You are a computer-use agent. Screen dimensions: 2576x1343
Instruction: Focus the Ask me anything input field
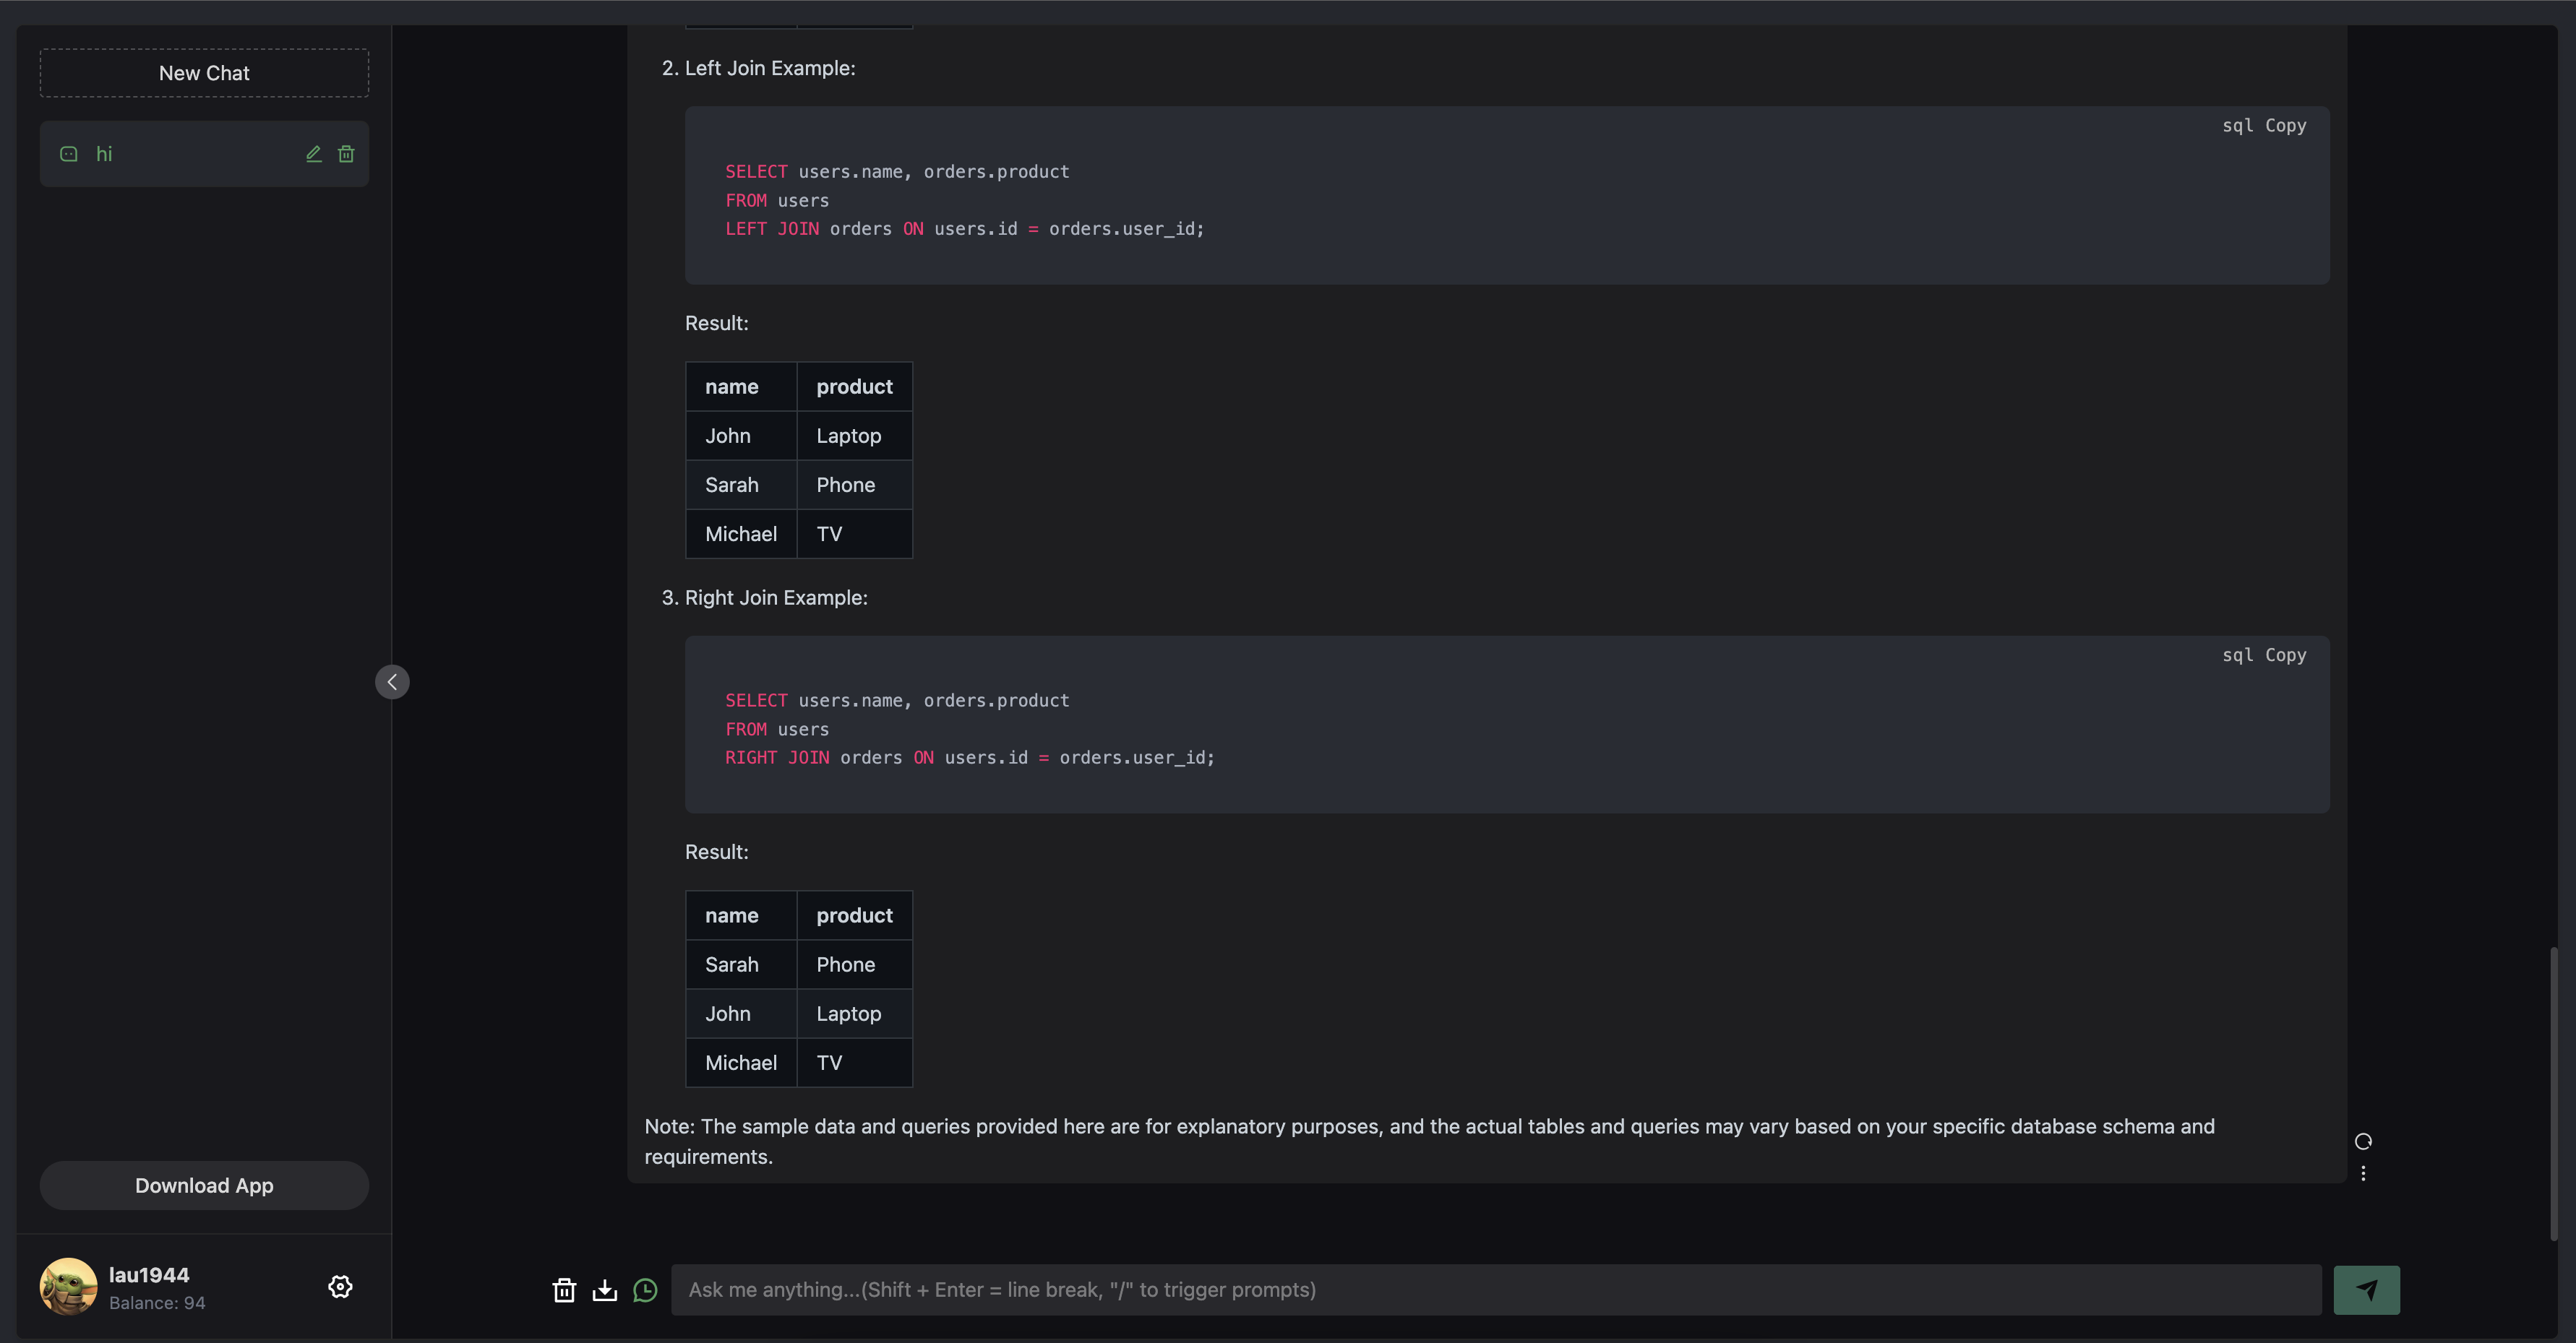point(1495,1290)
